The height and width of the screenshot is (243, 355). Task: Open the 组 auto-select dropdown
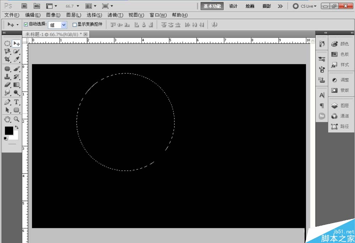coord(58,25)
